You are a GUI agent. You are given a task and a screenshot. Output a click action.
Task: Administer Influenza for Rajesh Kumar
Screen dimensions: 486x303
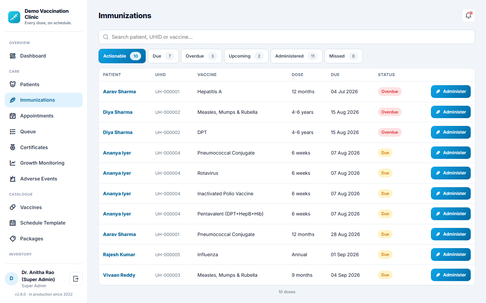(x=451, y=255)
